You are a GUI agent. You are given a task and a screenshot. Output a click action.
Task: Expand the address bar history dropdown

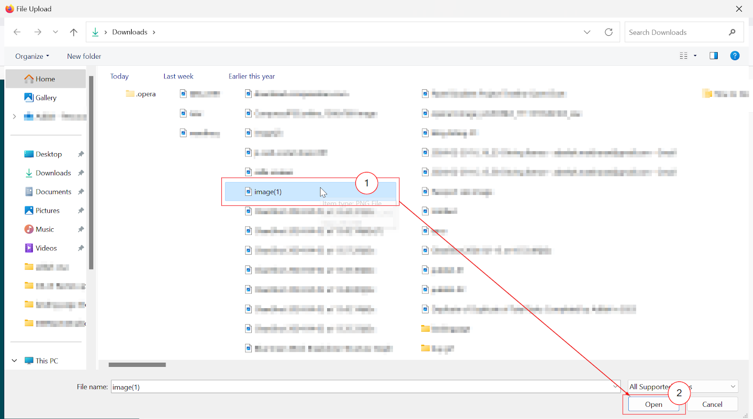[587, 32]
